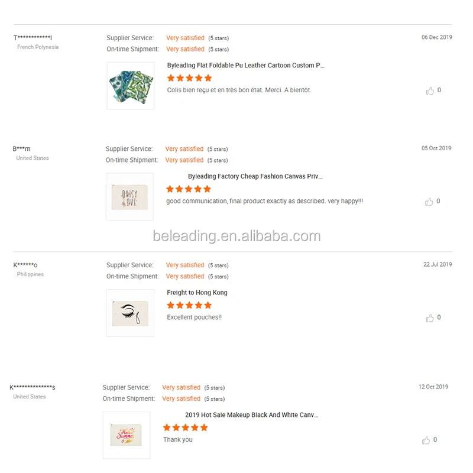Click star rating on the French review
Screen dimensions: 473x473
coord(189,78)
